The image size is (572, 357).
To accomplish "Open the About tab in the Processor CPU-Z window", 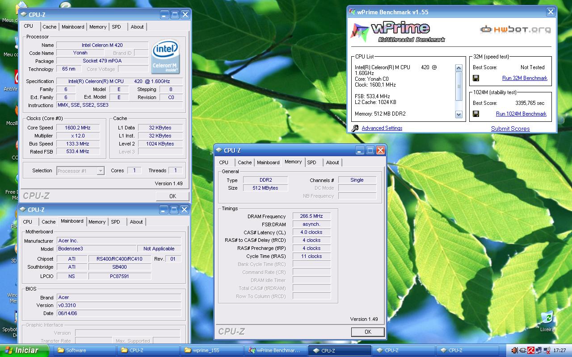I will pyautogui.click(x=137, y=27).
